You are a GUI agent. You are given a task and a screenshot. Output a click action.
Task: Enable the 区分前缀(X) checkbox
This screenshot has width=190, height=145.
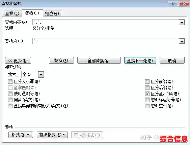[x=147, y=81]
